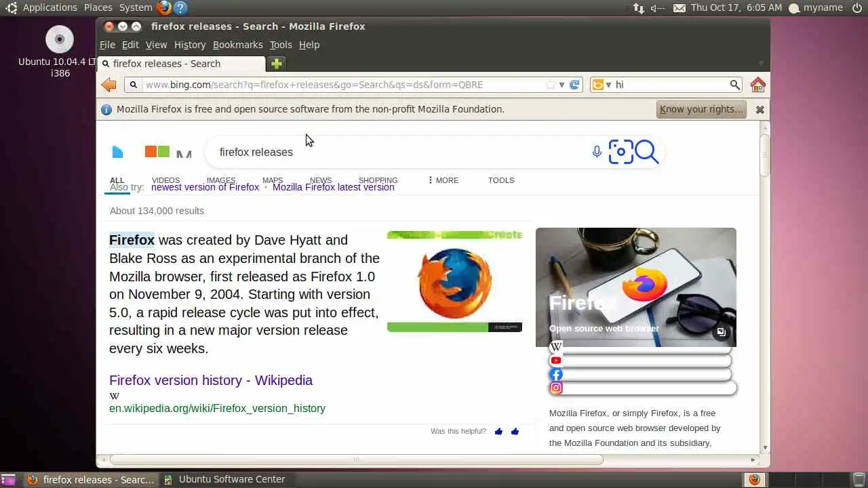Open Instagram icon in Firefox knowledge panel

(556, 388)
